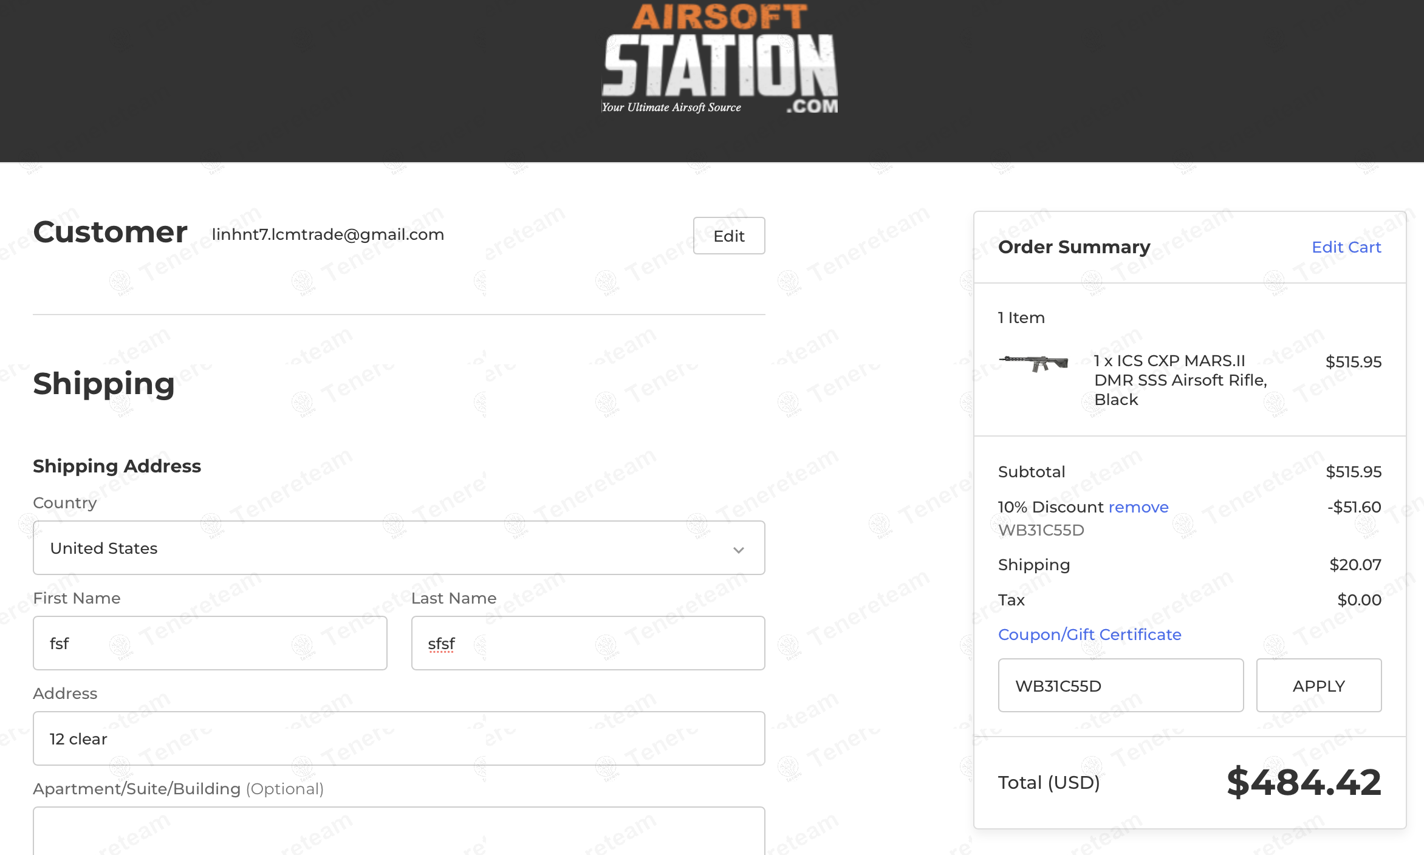This screenshot has height=855, width=1424.
Task: Click the Airsoft Station logo
Action: tap(720, 60)
